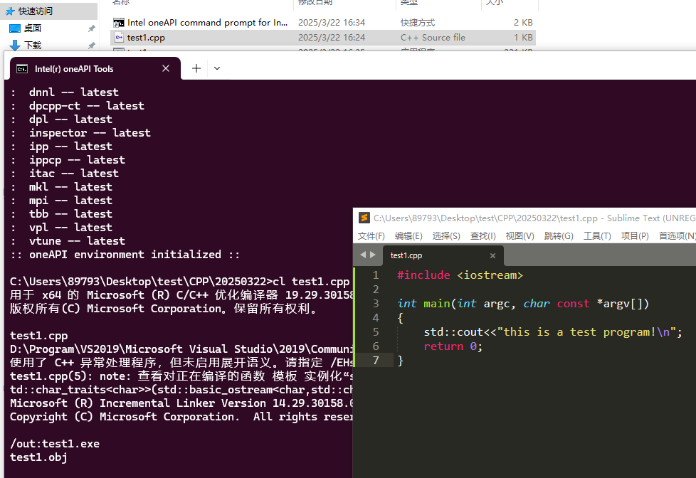Click the Intel oneAPI command prompt shortcut icon

[x=119, y=23]
